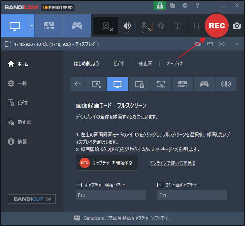Open the output folder icon
245x226 pixels.
173,6
